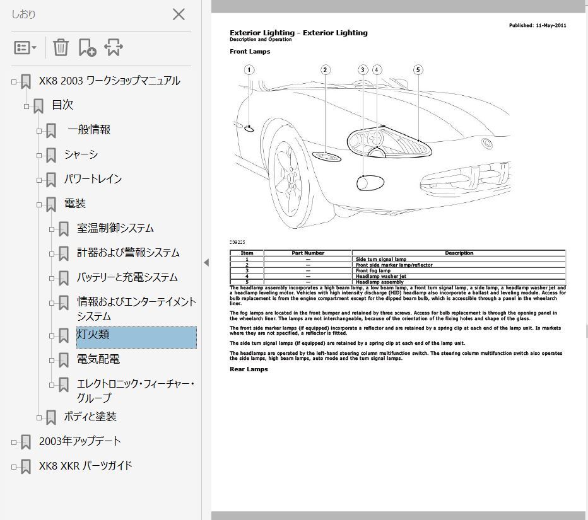
Task: Click the highlighted 灯火類 bookmark
Action: tap(136, 337)
